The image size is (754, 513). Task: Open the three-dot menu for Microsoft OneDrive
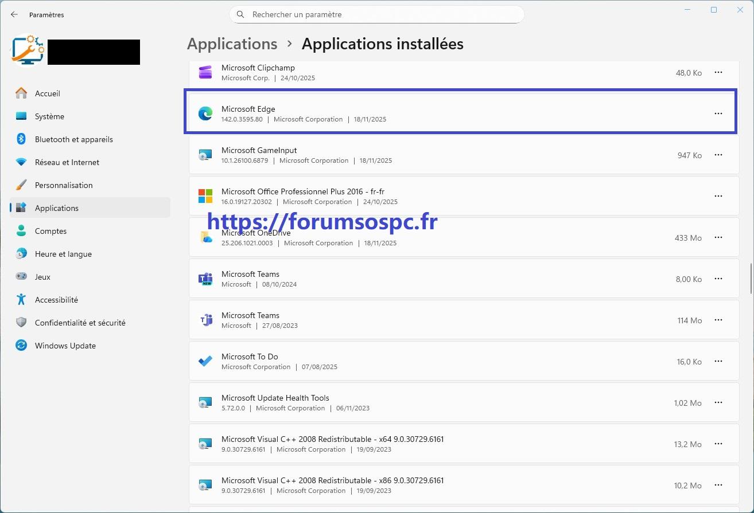tap(718, 237)
